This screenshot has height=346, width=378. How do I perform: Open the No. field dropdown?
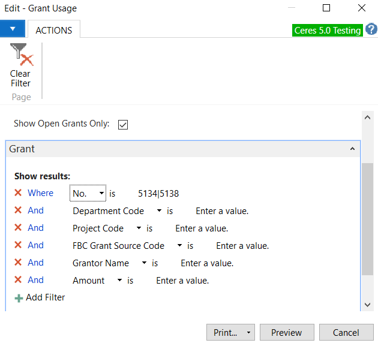tap(101, 194)
